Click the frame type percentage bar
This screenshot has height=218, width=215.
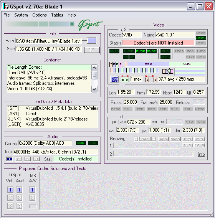tap(165, 64)
